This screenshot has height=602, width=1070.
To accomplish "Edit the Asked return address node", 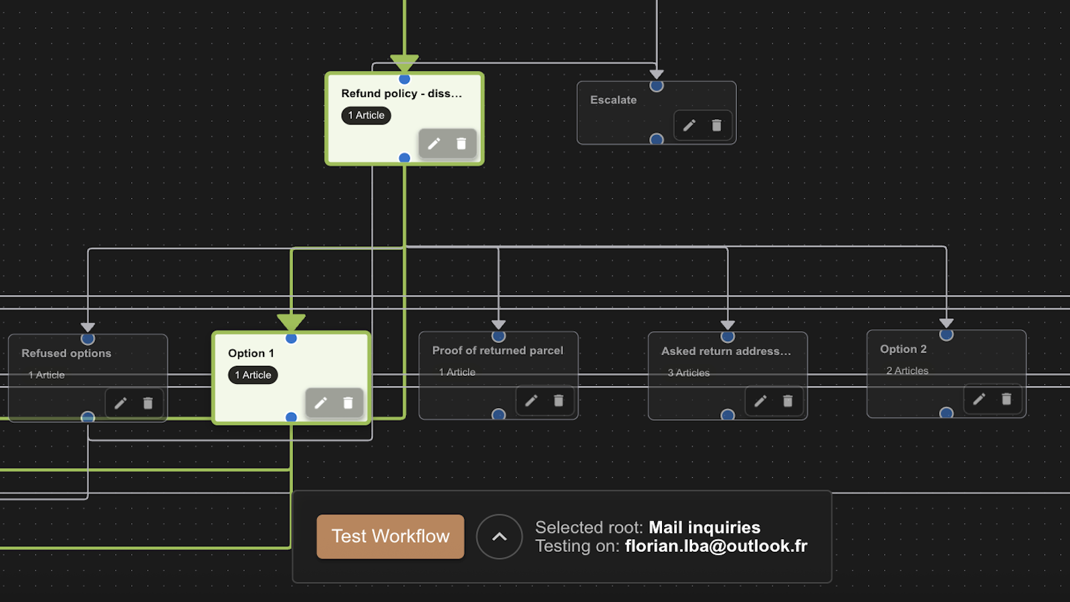I will pyautogui.click(x=760, y=401).
